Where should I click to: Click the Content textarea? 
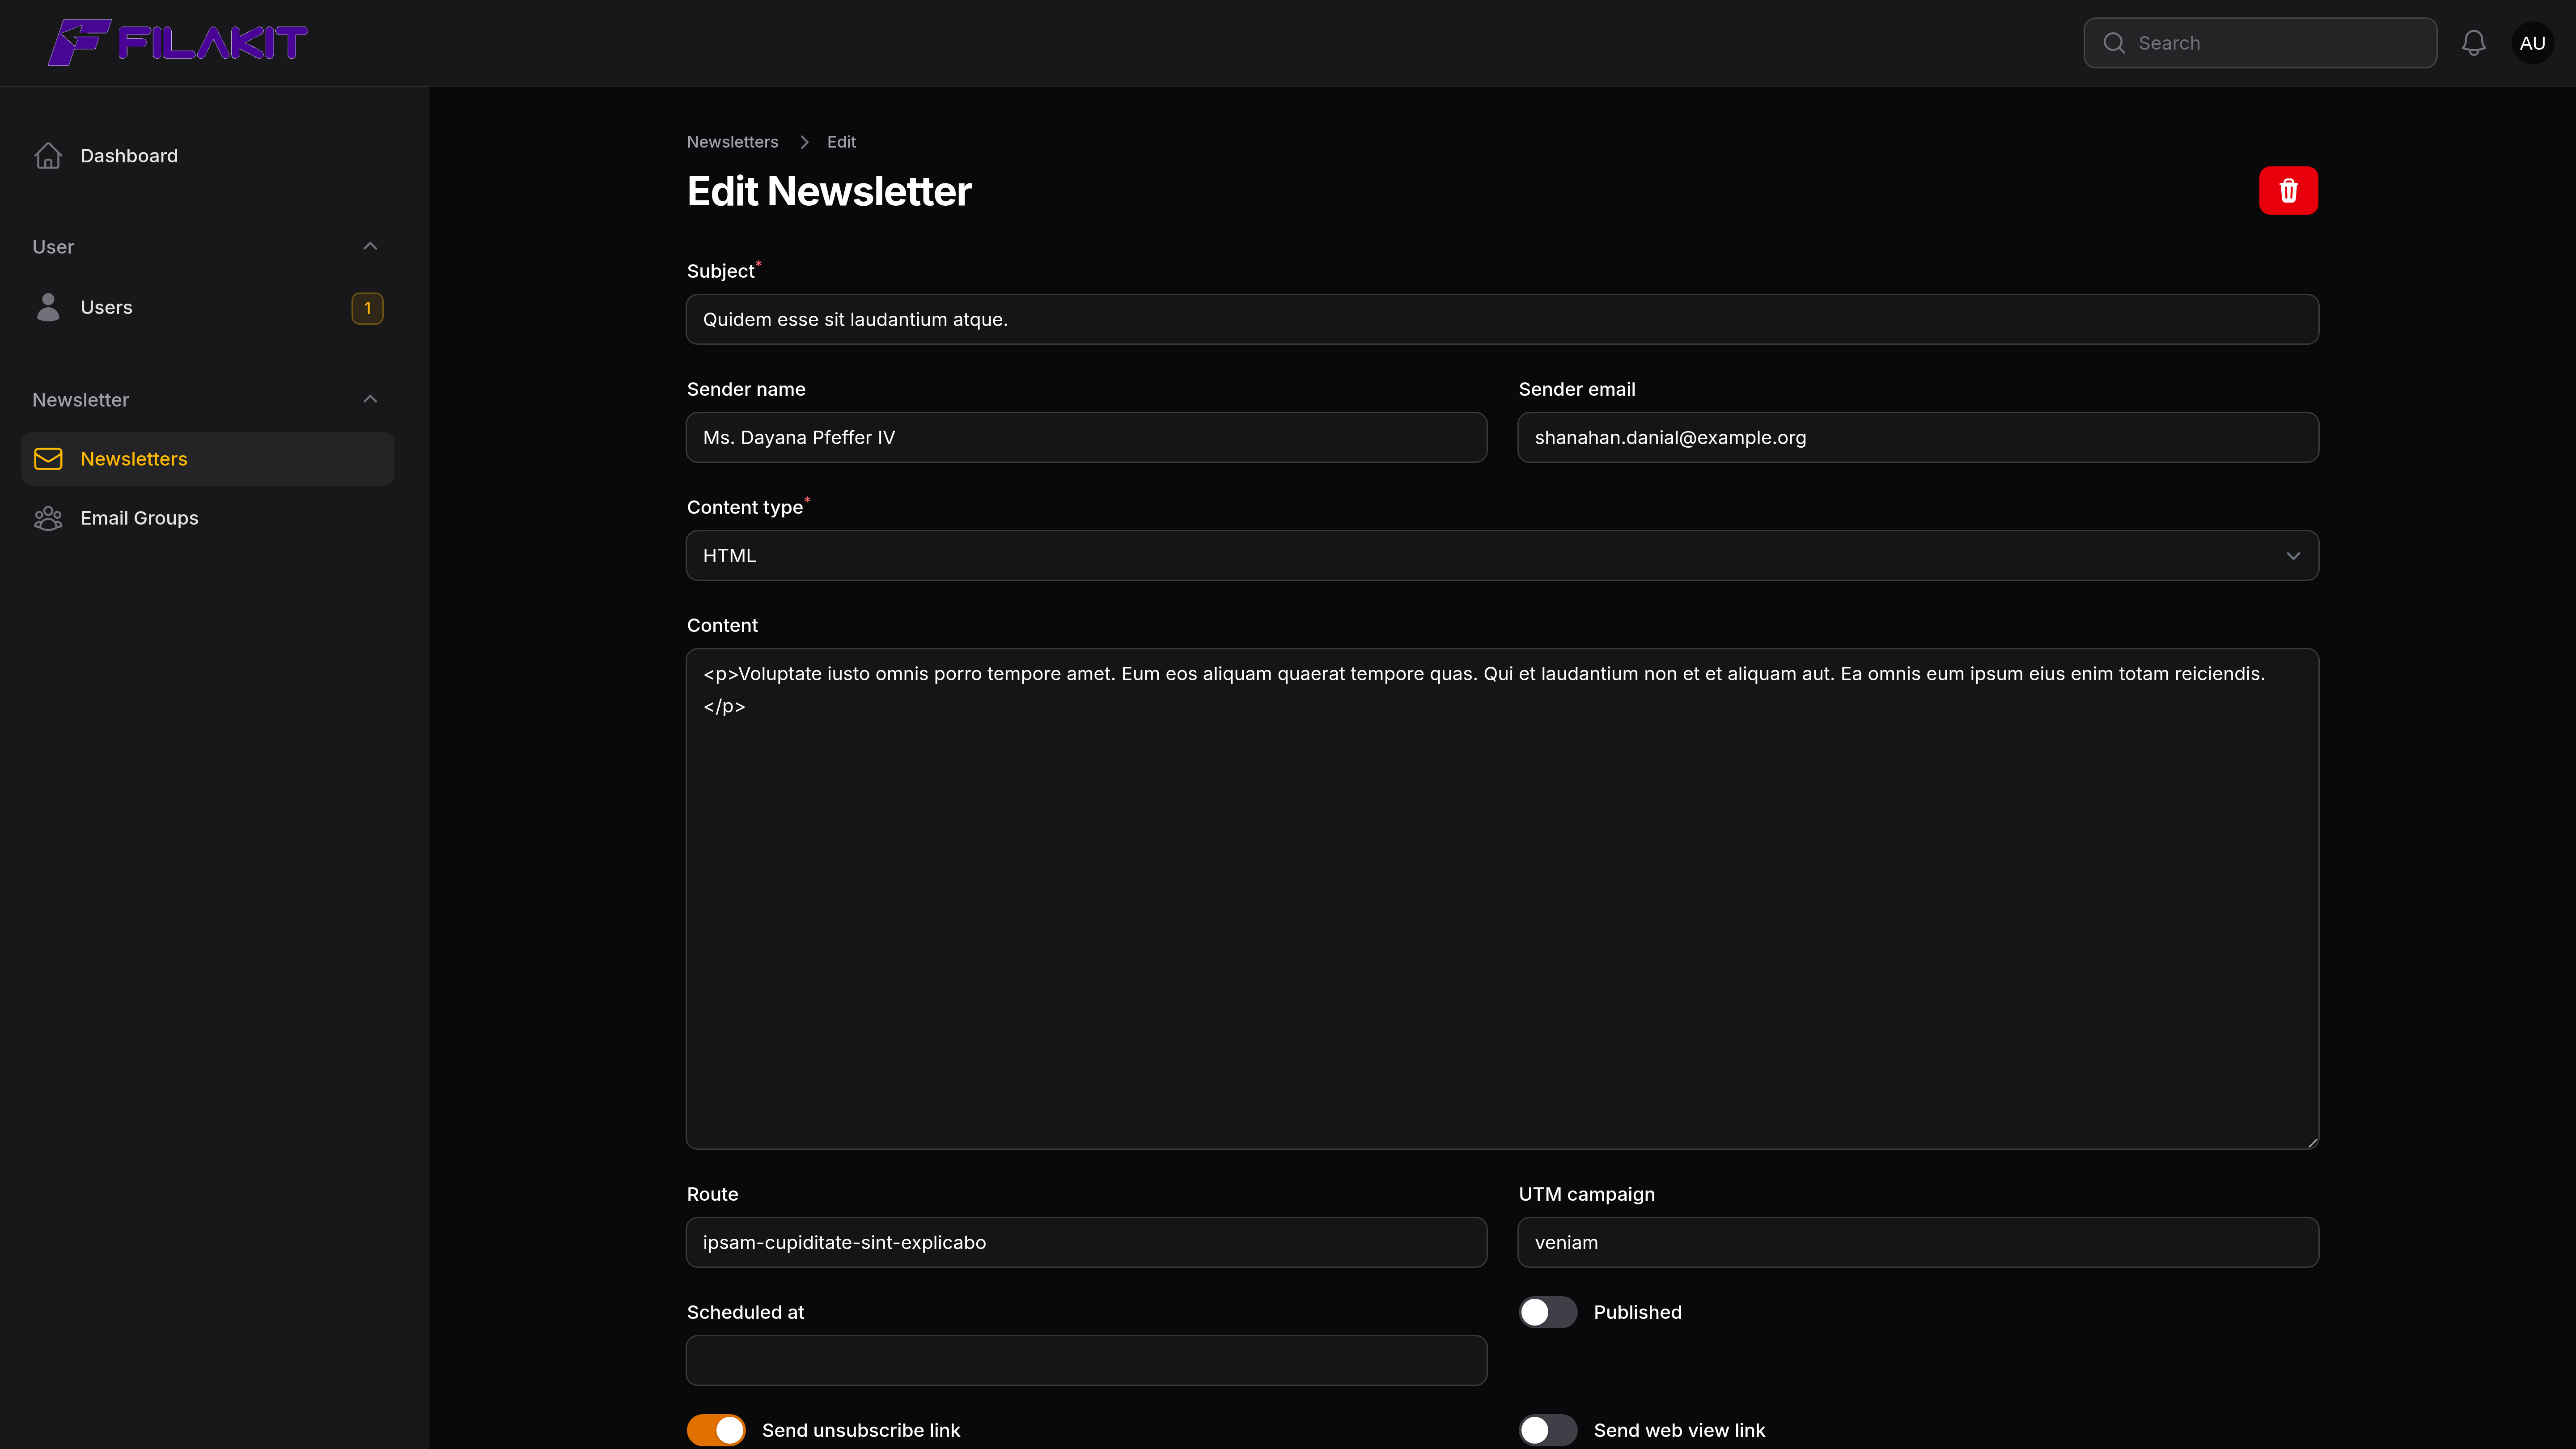(x=1502, y=898)
